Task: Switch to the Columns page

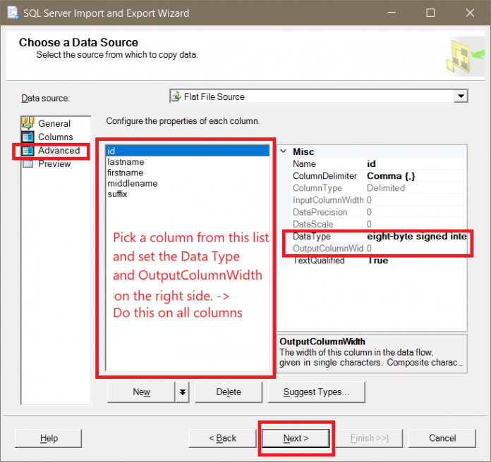Action: [55, 137]
